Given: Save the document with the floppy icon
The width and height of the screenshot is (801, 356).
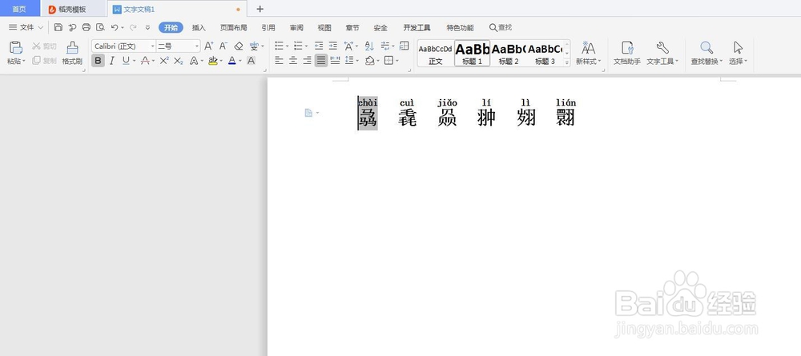Looking at the screenshot, I should pyautogui.click(x=58, y=27).
